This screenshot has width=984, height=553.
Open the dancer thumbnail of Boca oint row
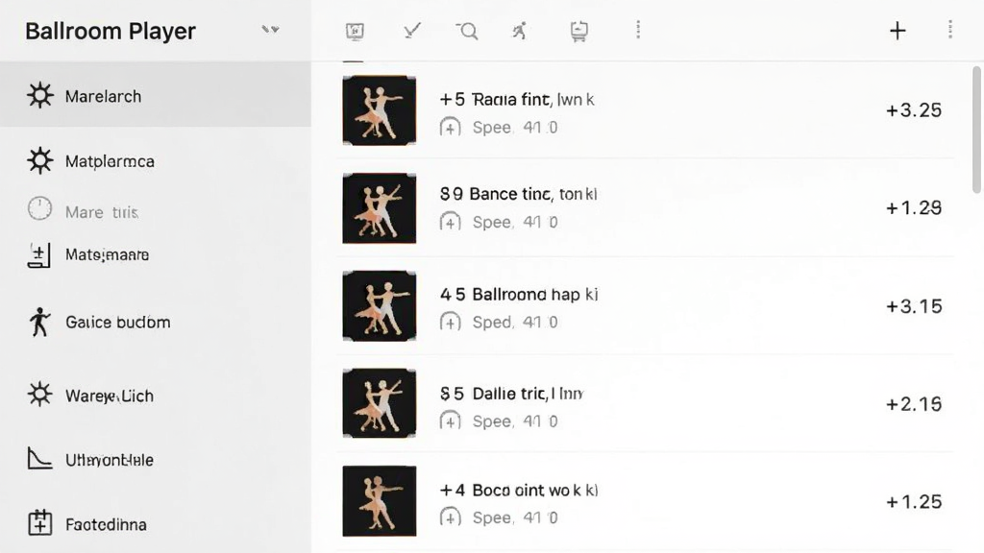(379, 501)
